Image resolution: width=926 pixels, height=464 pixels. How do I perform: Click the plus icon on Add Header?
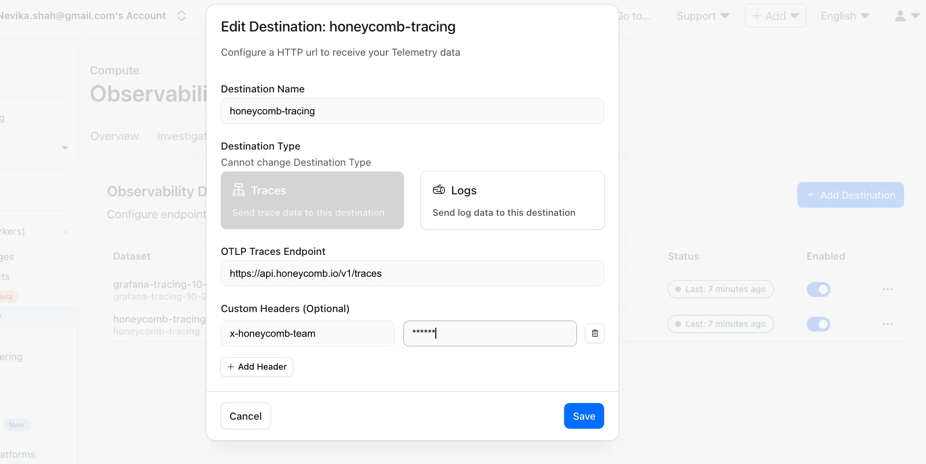point(231,367)
